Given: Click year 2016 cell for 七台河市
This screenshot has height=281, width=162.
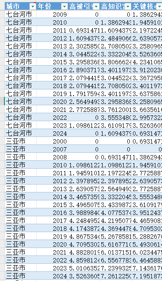Looking at the screenshot, I should pos(52,69).
